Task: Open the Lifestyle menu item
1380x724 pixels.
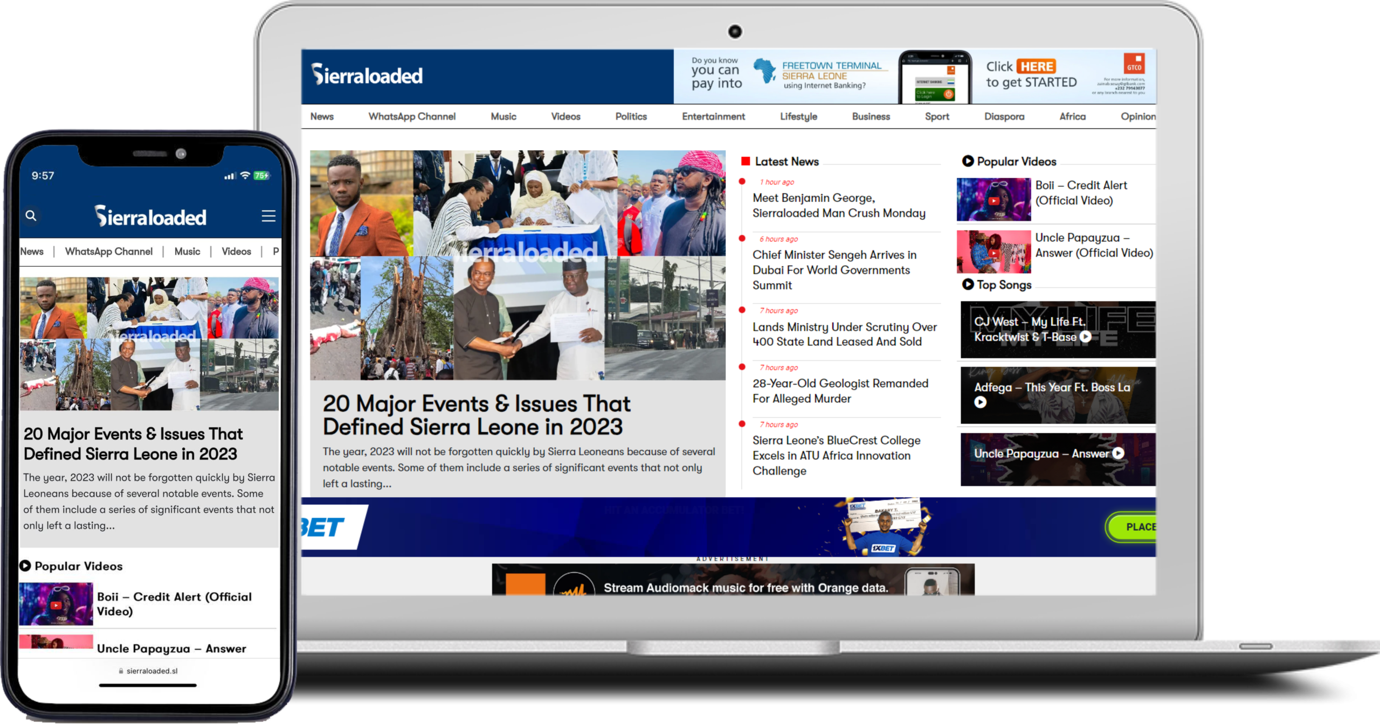Action: (798, 116)
